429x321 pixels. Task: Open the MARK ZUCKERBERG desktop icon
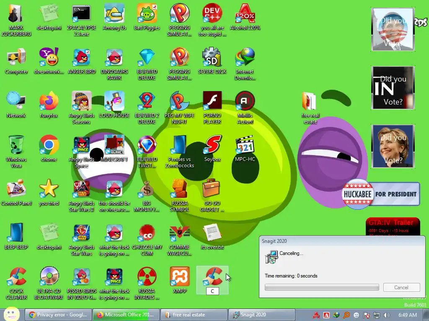coord(16,20)
